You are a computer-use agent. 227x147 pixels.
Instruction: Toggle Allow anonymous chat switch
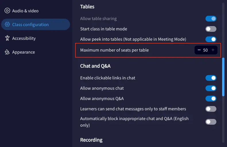(211, 88)
